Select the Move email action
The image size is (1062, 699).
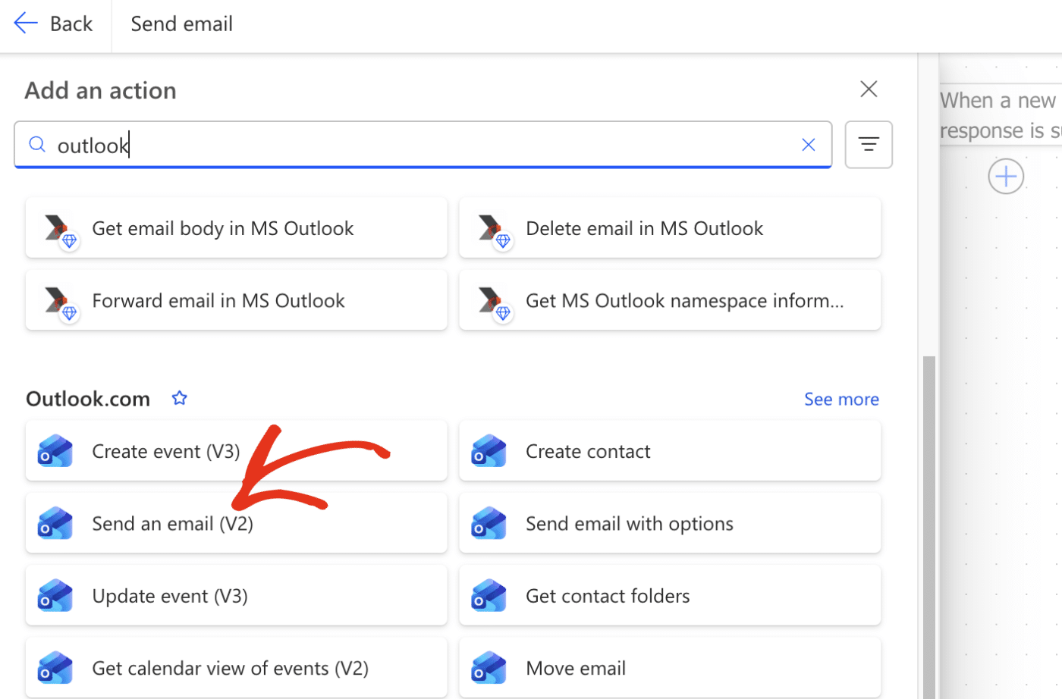pyautogui.click(x=670, y=668)
